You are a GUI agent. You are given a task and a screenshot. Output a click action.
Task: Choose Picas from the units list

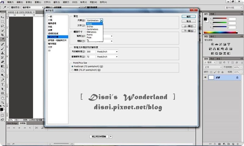click(95, 37)
